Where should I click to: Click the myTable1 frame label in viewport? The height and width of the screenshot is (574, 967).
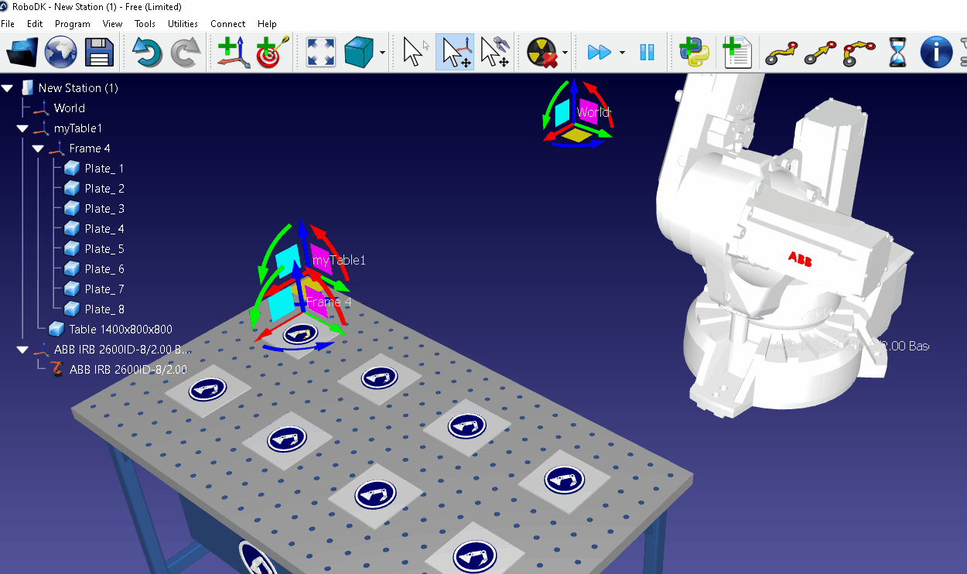click(x=339, y=260)
